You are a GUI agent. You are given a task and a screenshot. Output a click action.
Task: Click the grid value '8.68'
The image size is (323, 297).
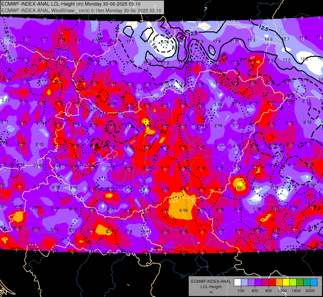point(111,147)
